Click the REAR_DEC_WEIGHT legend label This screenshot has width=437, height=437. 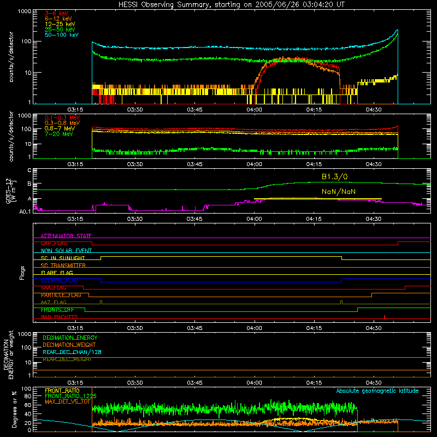[67, 359]
